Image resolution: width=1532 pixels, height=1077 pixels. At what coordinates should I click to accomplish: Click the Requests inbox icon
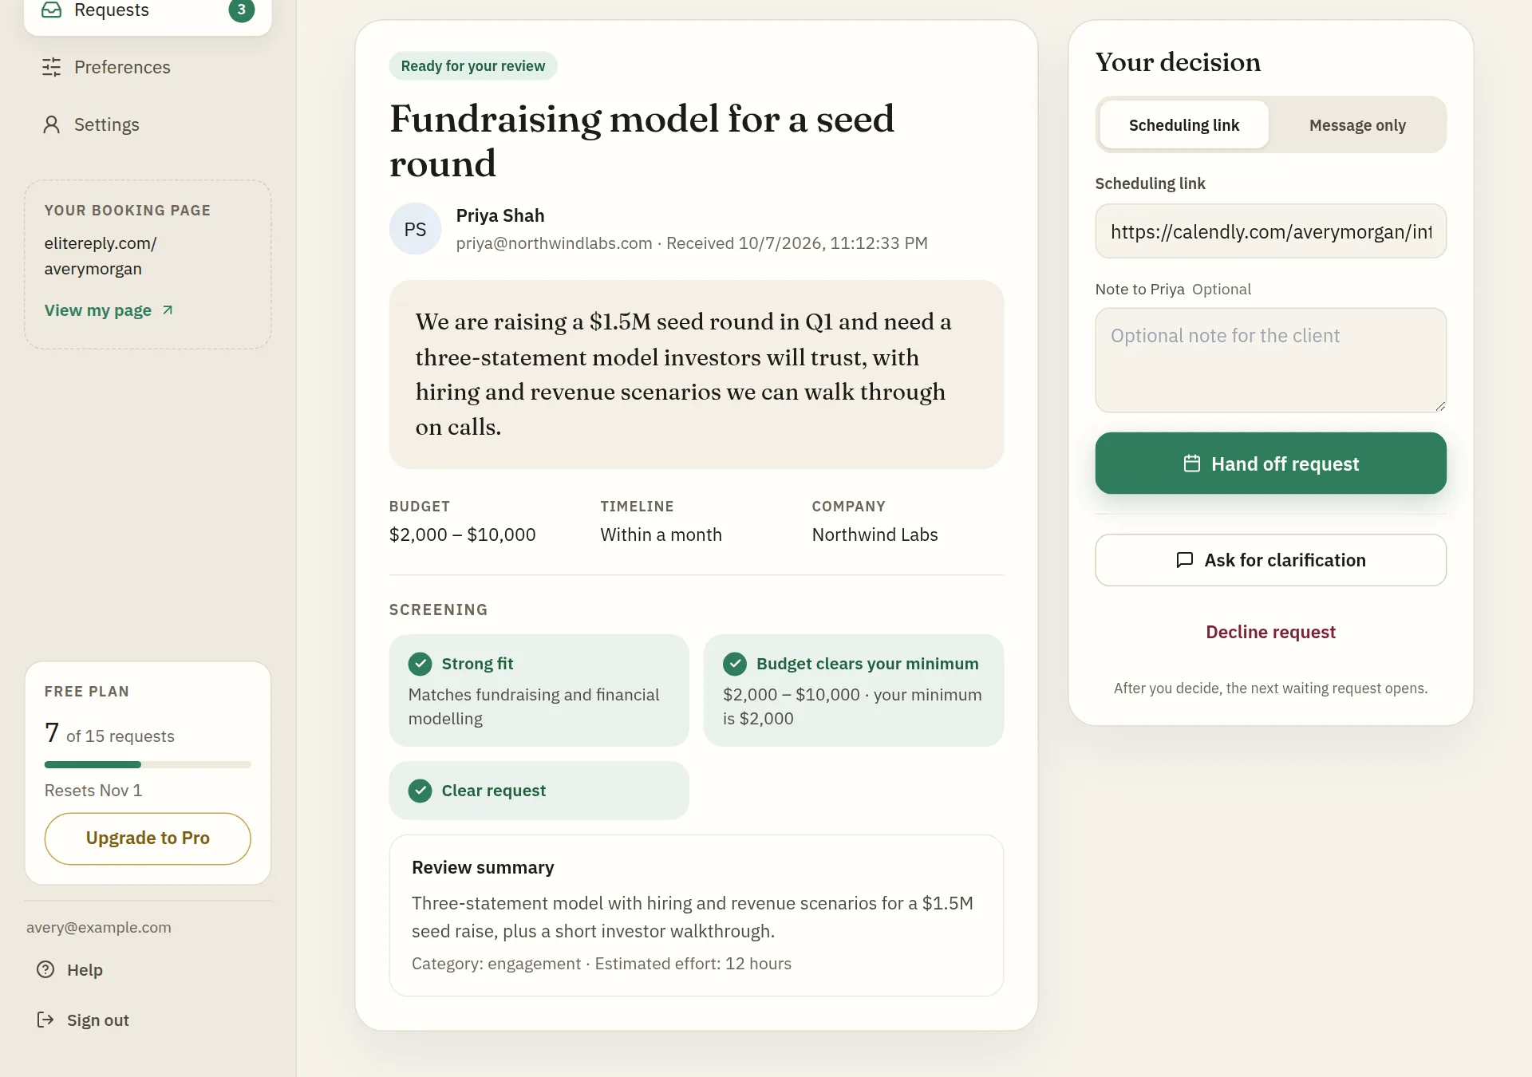[51, 10]
